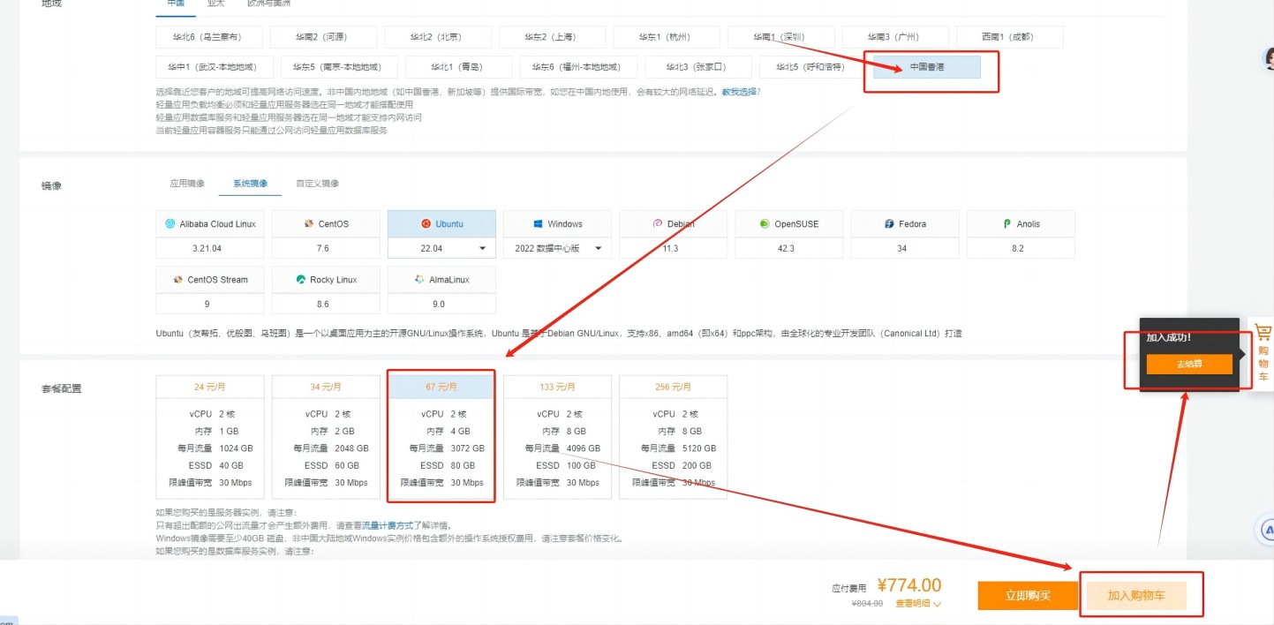Select region 西南1（成都）
This screenshot has height=625, width=1274.
[x=1010, y=37]
